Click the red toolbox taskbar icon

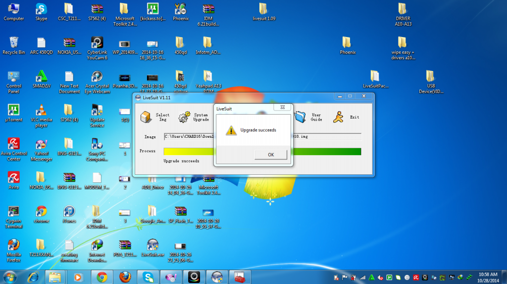coord(240,277)
